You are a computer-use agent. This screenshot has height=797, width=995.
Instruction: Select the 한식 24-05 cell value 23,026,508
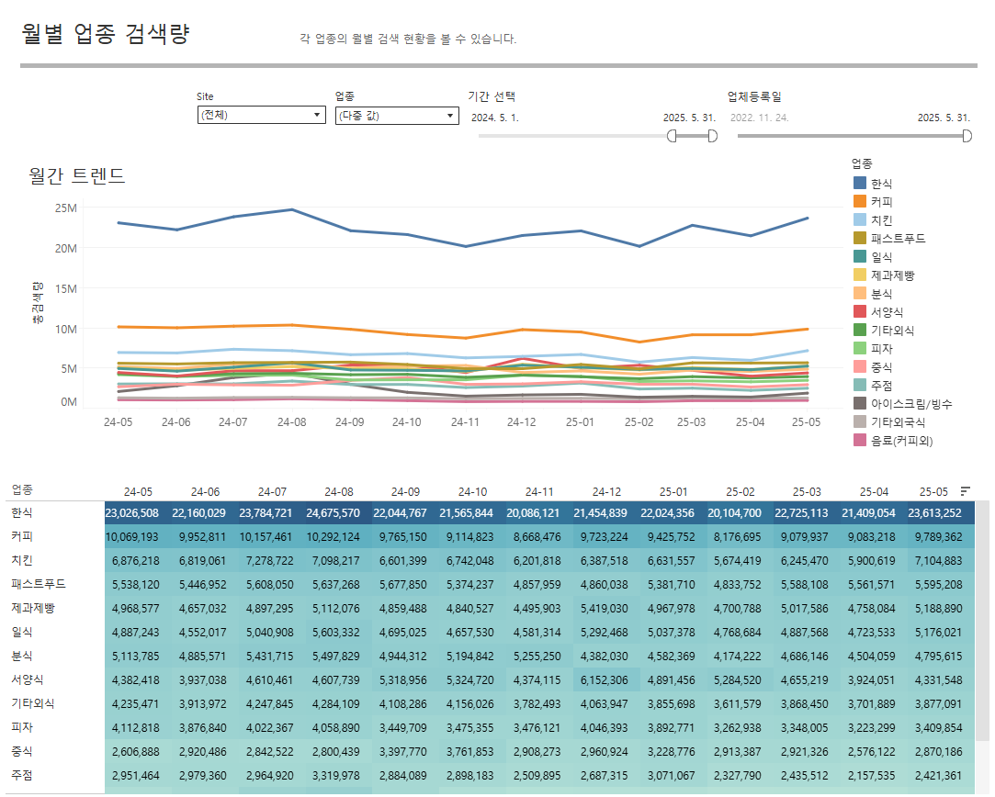pos(132,512)
